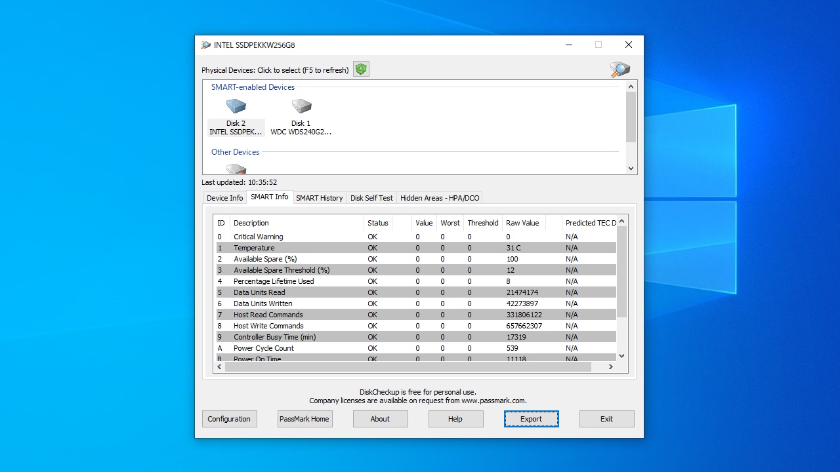This screenshot has width=840, height=472.
Task: Click Last updated 10:35:52 text
Action: (x=239, y=182)
